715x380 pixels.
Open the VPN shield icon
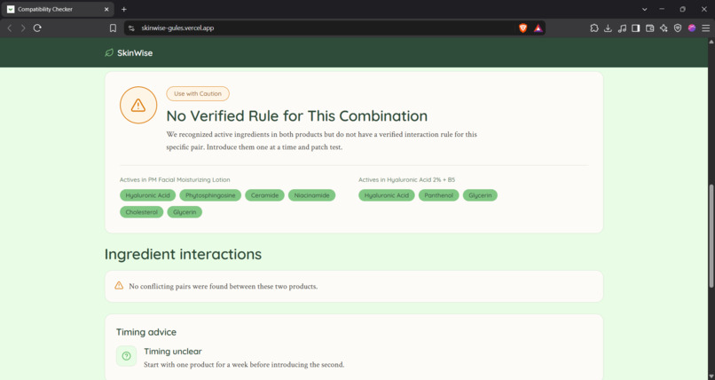pos(678,28)
